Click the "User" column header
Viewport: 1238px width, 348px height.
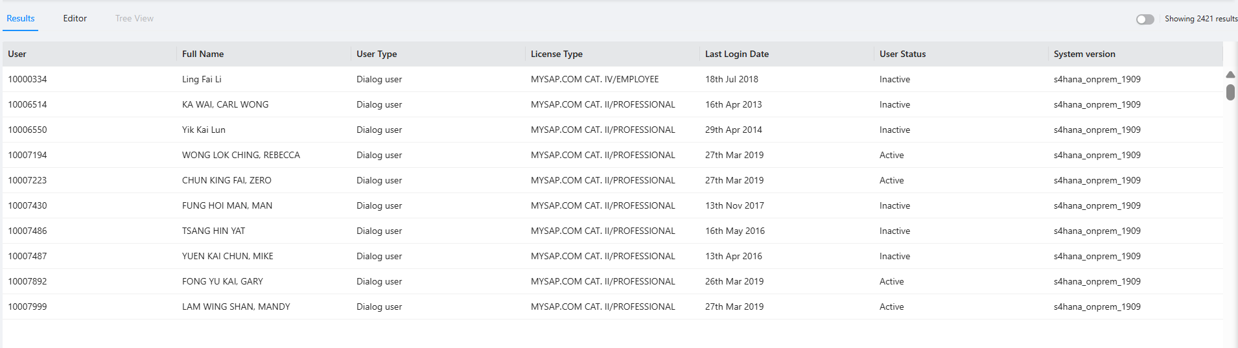[x=18, y=54]
